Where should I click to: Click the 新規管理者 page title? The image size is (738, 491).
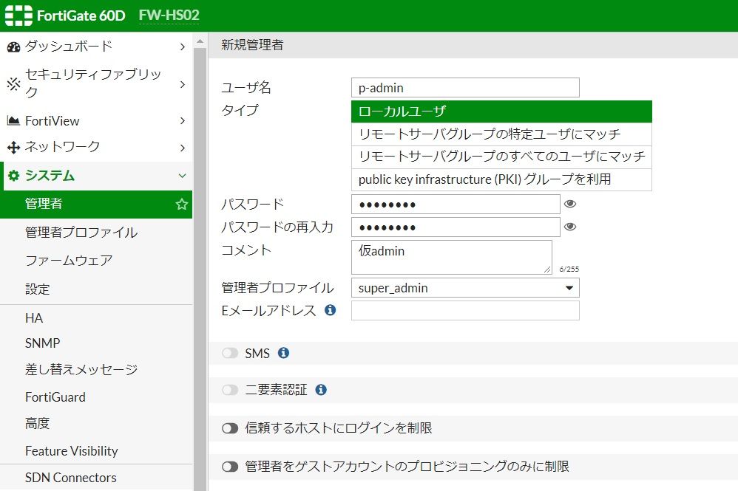tap(252, 45)
